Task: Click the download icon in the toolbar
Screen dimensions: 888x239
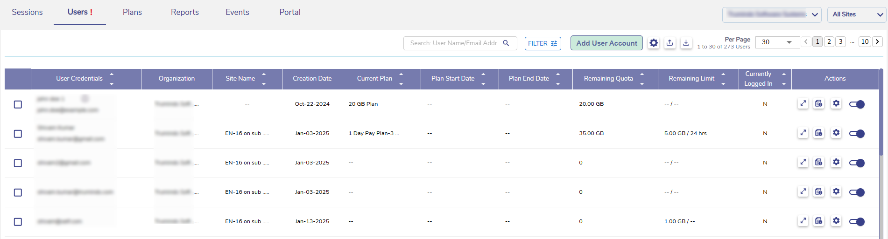Action: coord(686,43)
